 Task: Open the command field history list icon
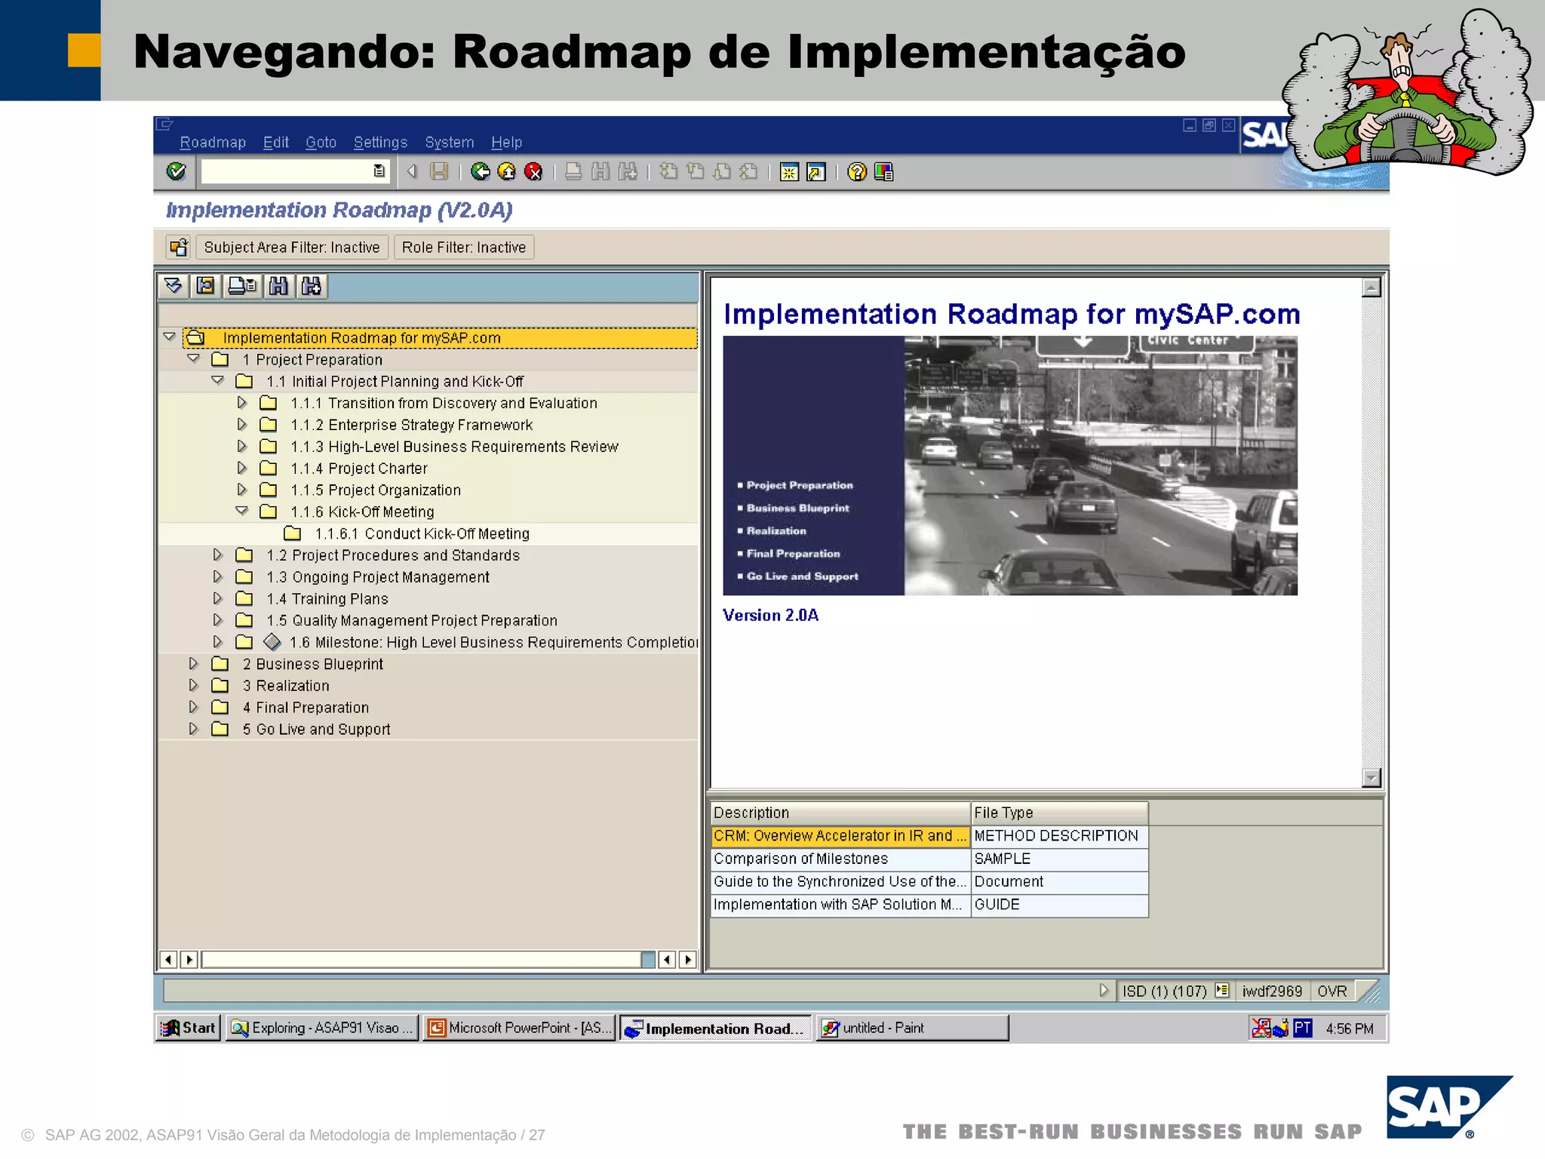379,171
